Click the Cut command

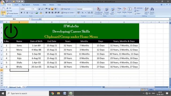9,8
